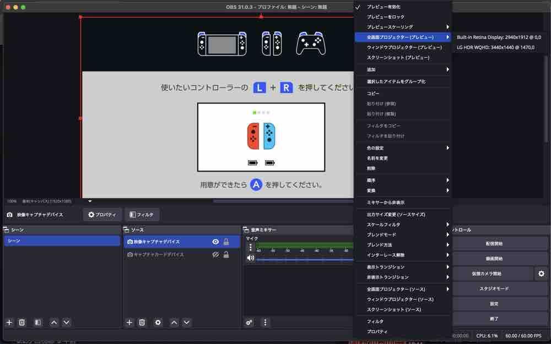Screen dimensions: 551x344
Task: Select フィルタ at bottom of context menu
Action: coord(403,321)
